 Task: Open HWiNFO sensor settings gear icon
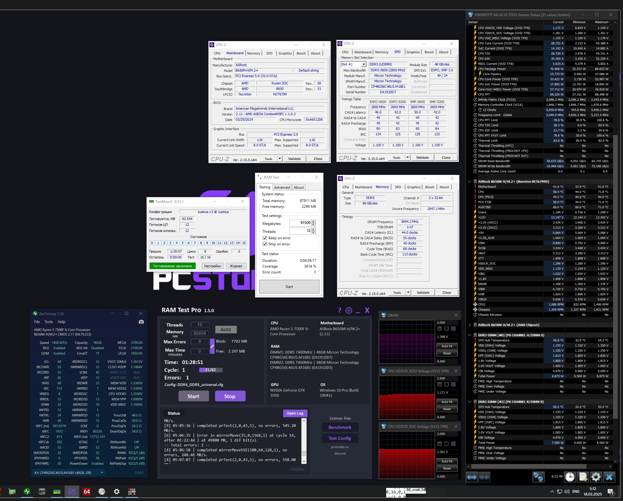pos(596,477)
